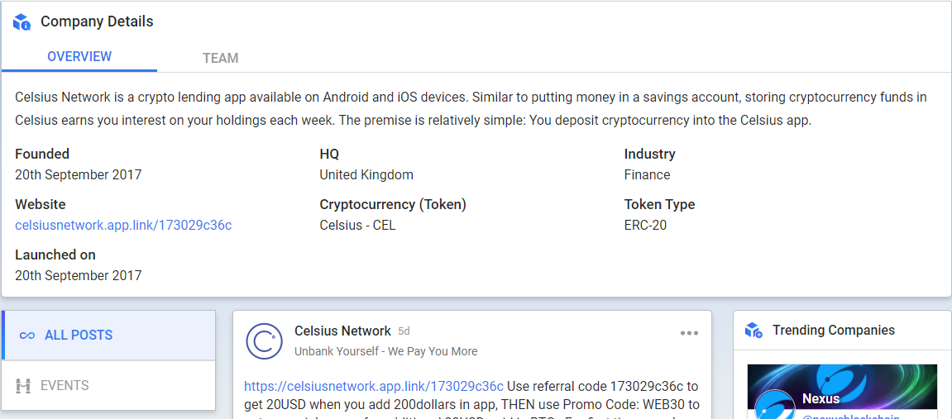
Task: Select the ALL POSTS filter label
Action: 79,336
